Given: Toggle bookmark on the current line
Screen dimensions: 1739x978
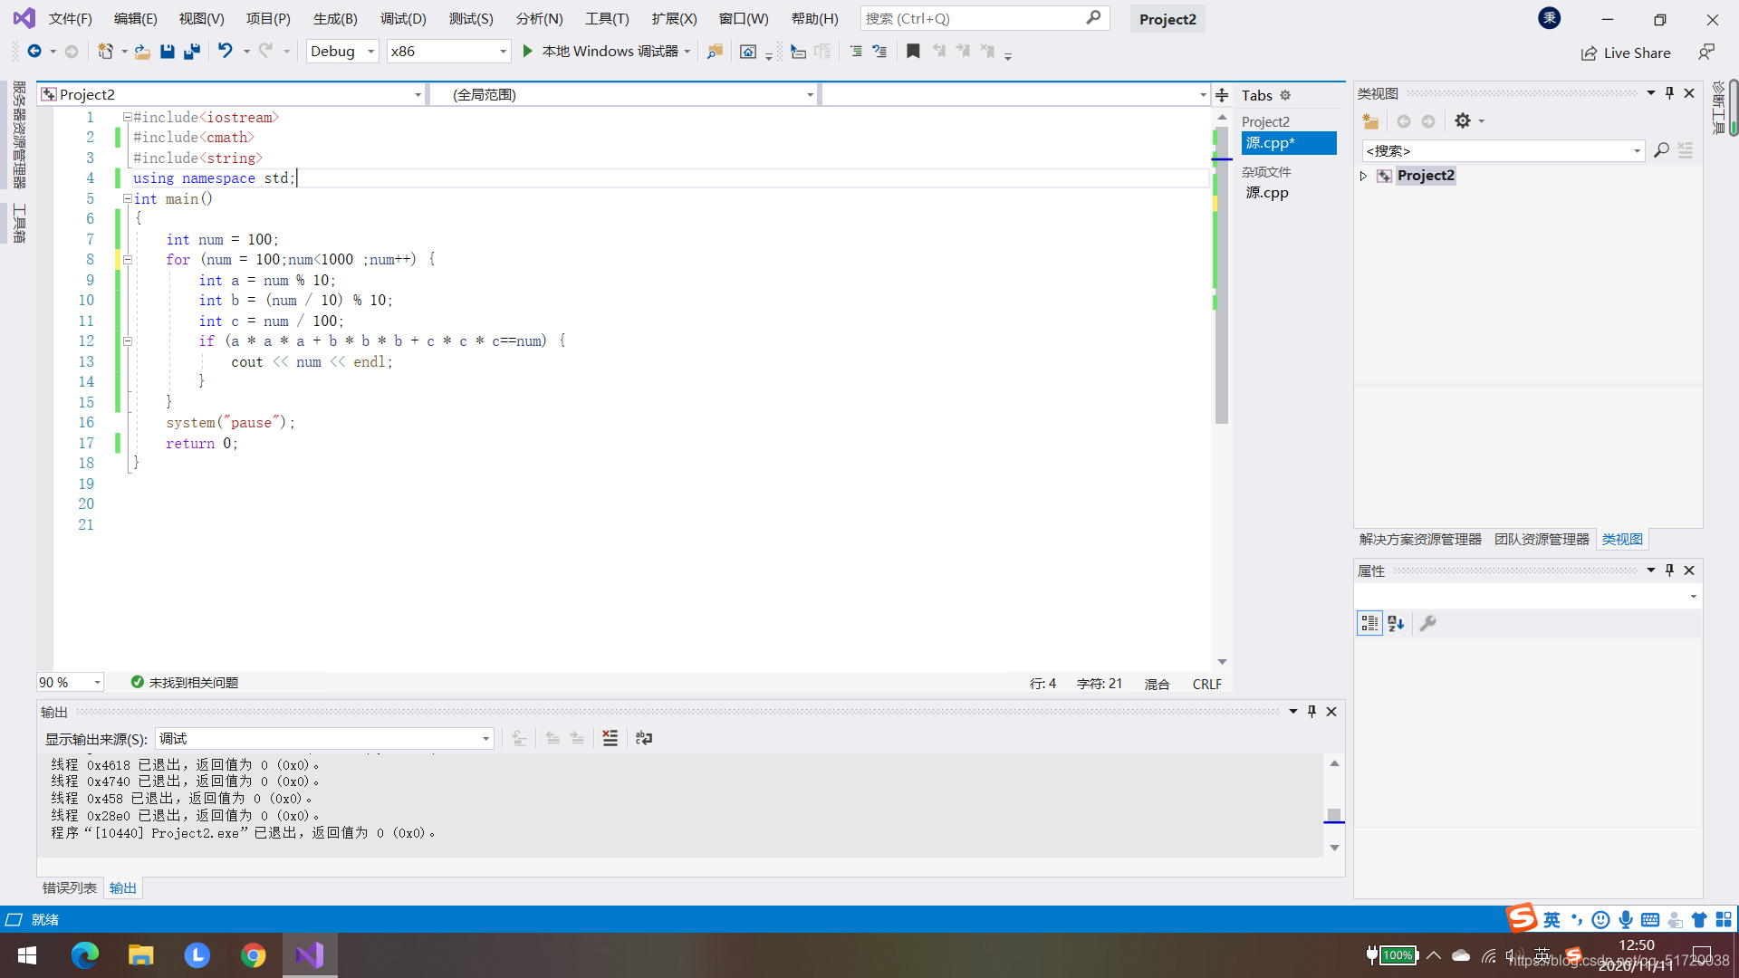Looking at the screenshot, I should click(913, 52).
